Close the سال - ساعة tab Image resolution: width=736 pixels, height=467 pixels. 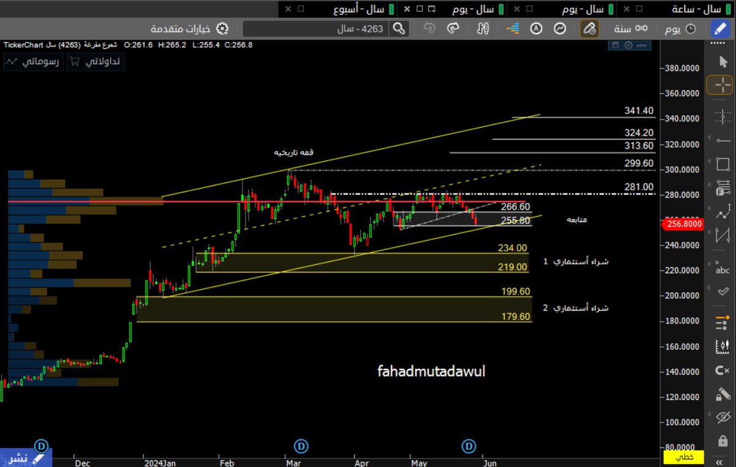click(627, 9)
